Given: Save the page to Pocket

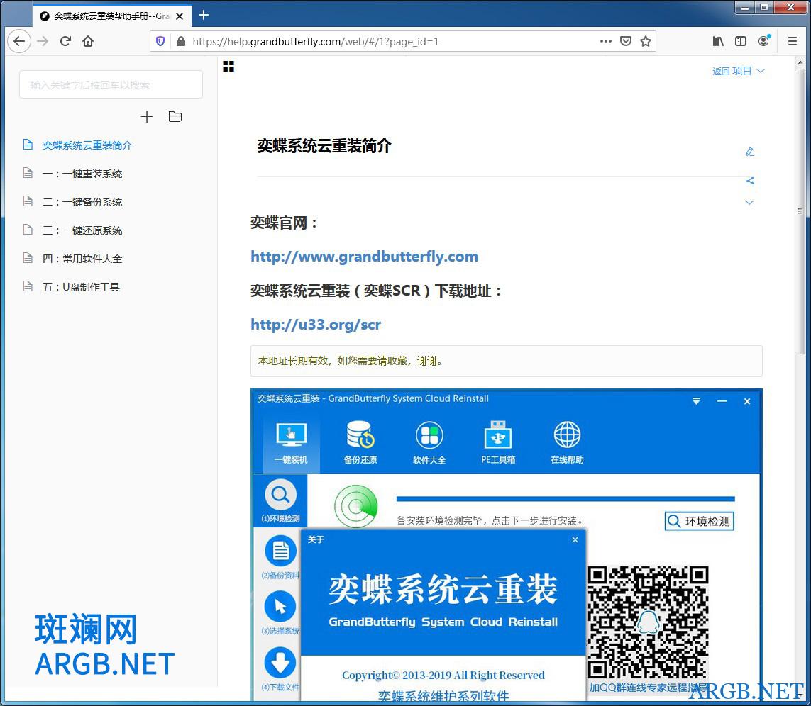Looking at the screenshot, I should click(x=626, y=41).
